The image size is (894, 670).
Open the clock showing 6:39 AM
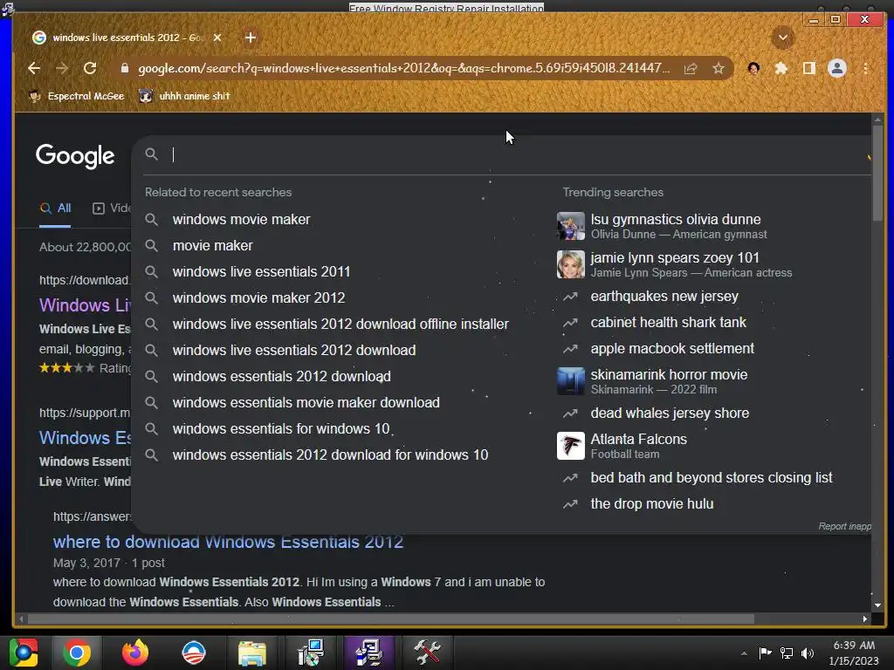(854, 653)
